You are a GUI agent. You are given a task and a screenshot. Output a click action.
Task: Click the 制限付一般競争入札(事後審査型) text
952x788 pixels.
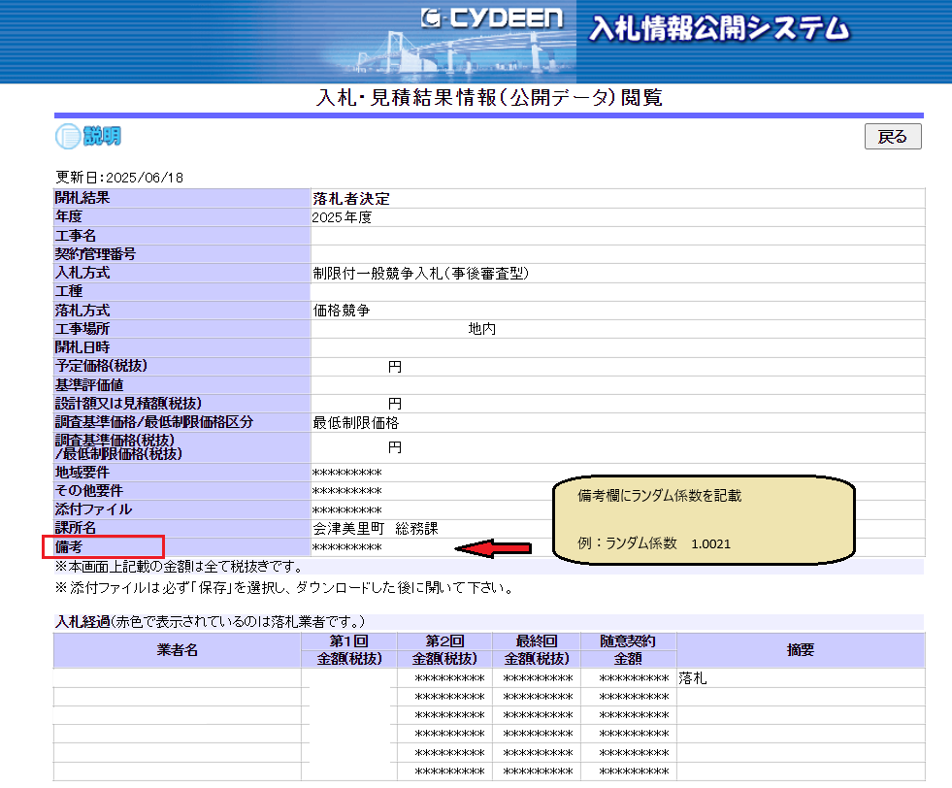coord(420,274)
